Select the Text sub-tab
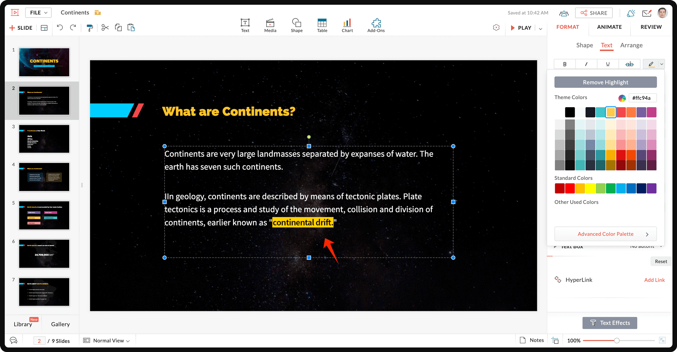This screenshot has height=352, width=677. (607, 45)
